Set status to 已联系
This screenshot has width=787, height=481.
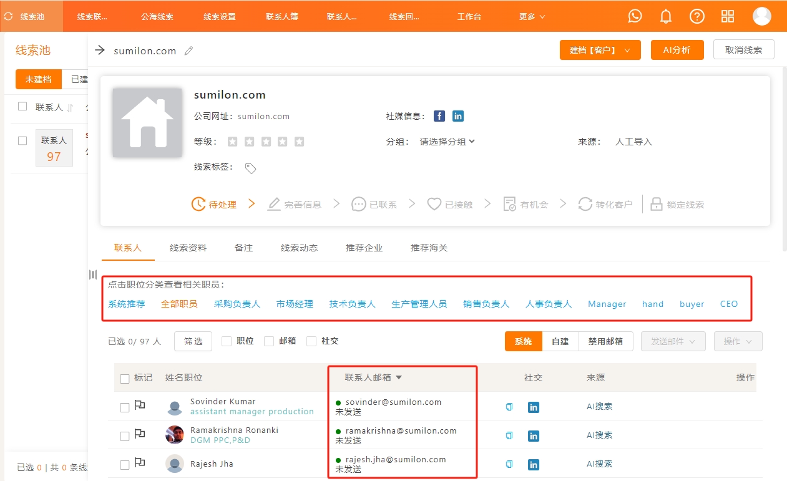click(x=374, y=204)
